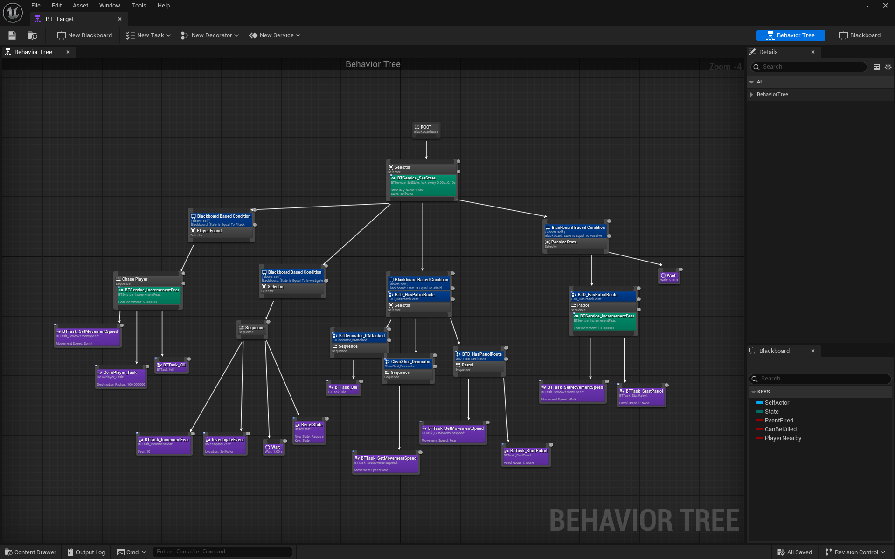Screen dimensions: 895x559
Task: Click the console command input field
Action: [222, 552]
